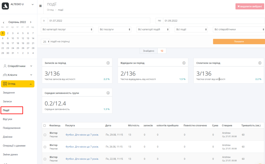
Task: Click the Серпень 2022 month title
Action: [x=17, y=22]
